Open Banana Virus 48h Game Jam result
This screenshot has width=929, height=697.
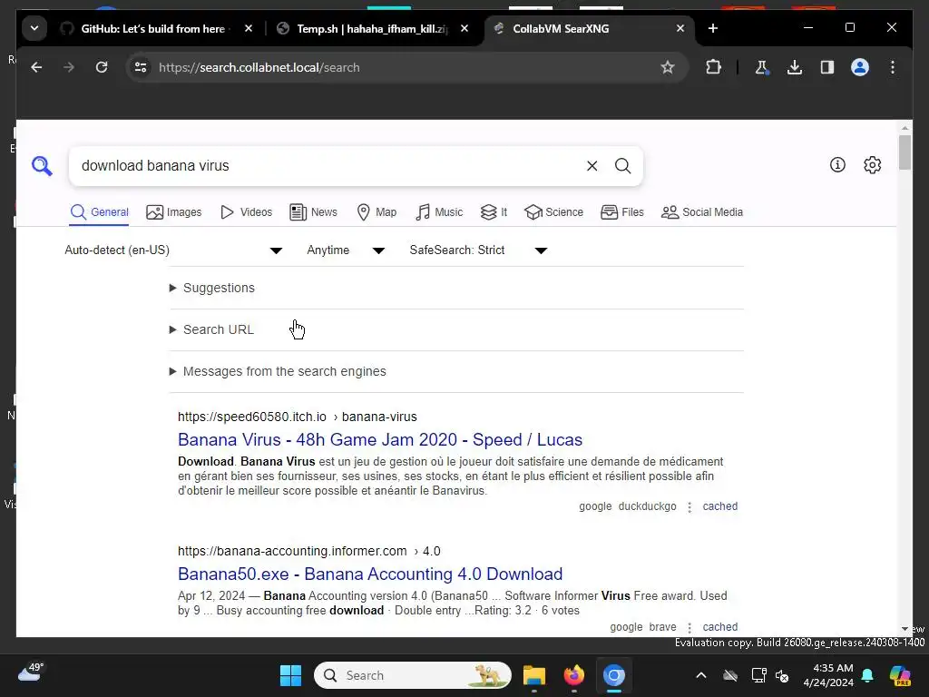[x=380, y=440]
